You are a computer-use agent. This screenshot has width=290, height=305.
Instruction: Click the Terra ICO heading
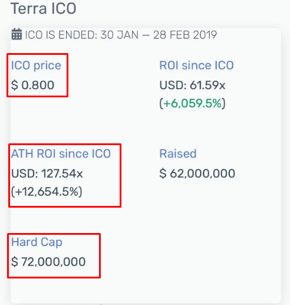(44, 9)
